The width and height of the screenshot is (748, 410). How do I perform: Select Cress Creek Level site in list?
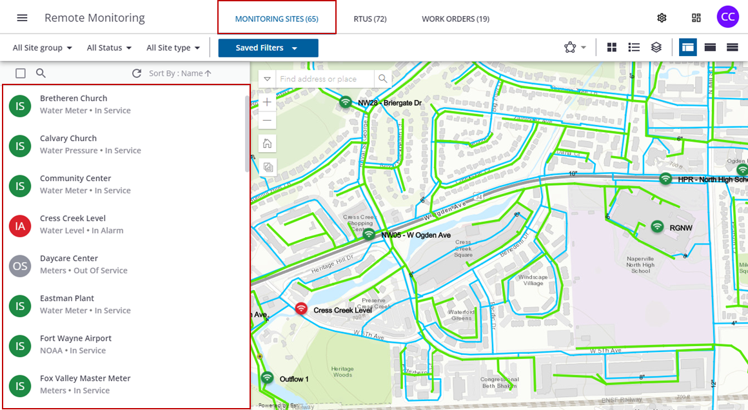(73, 224)
